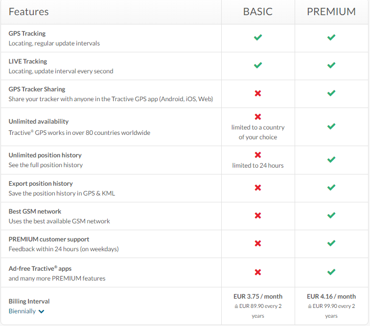Screen dimensions: 370x326
Task: Click PREMIUM checkmark for Best GSM network
Action: pos(331,215)
